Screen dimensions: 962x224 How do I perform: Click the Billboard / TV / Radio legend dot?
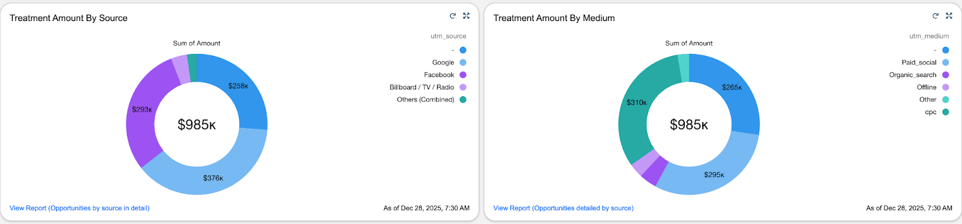coord(463,87)
